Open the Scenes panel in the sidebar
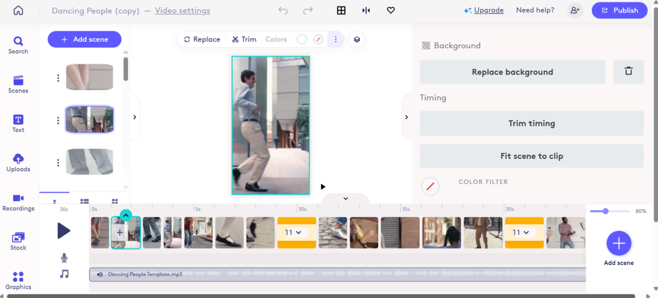The image size is (658, 298). tap(18, 84)
